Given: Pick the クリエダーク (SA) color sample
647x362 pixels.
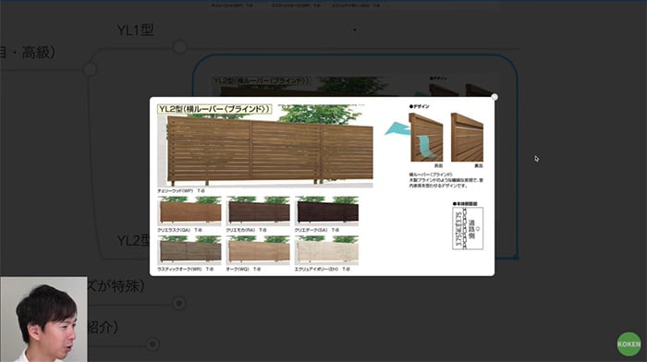Looking at the screenshot, I should click(x=327, y=211).
